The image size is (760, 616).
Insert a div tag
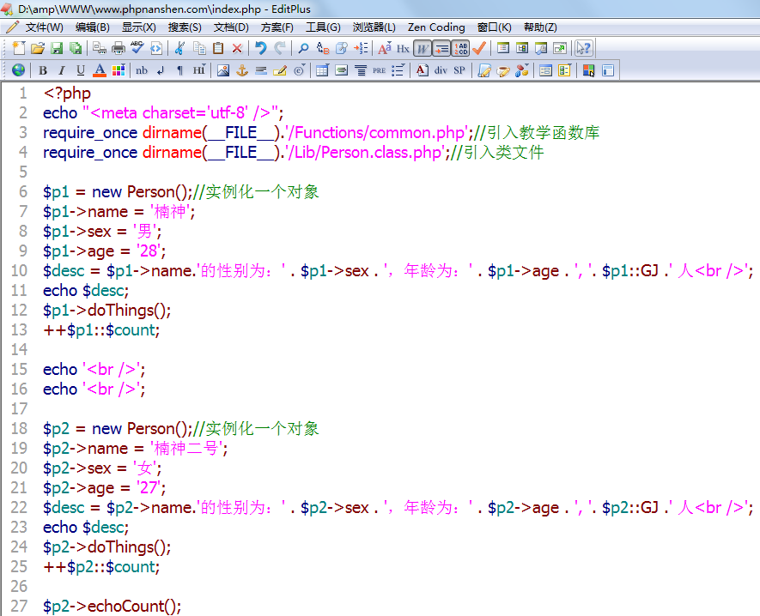coord(441,70)
